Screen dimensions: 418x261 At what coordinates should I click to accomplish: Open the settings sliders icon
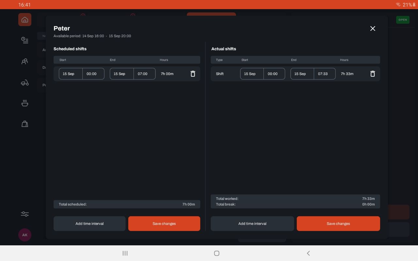25,214
